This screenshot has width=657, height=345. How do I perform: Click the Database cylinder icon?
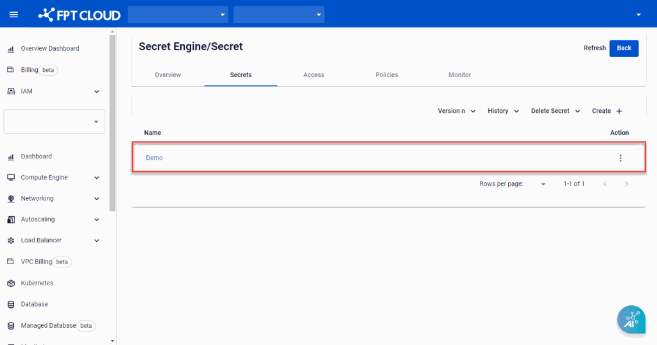(11, 305)
